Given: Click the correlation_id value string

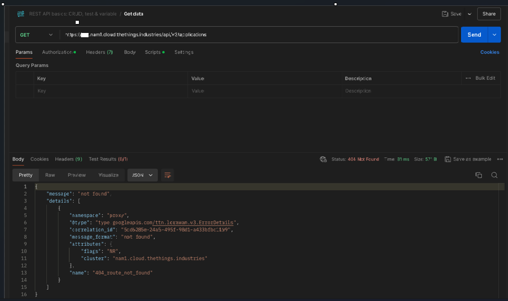Looking at the screenshot, I should click(176, 230).
